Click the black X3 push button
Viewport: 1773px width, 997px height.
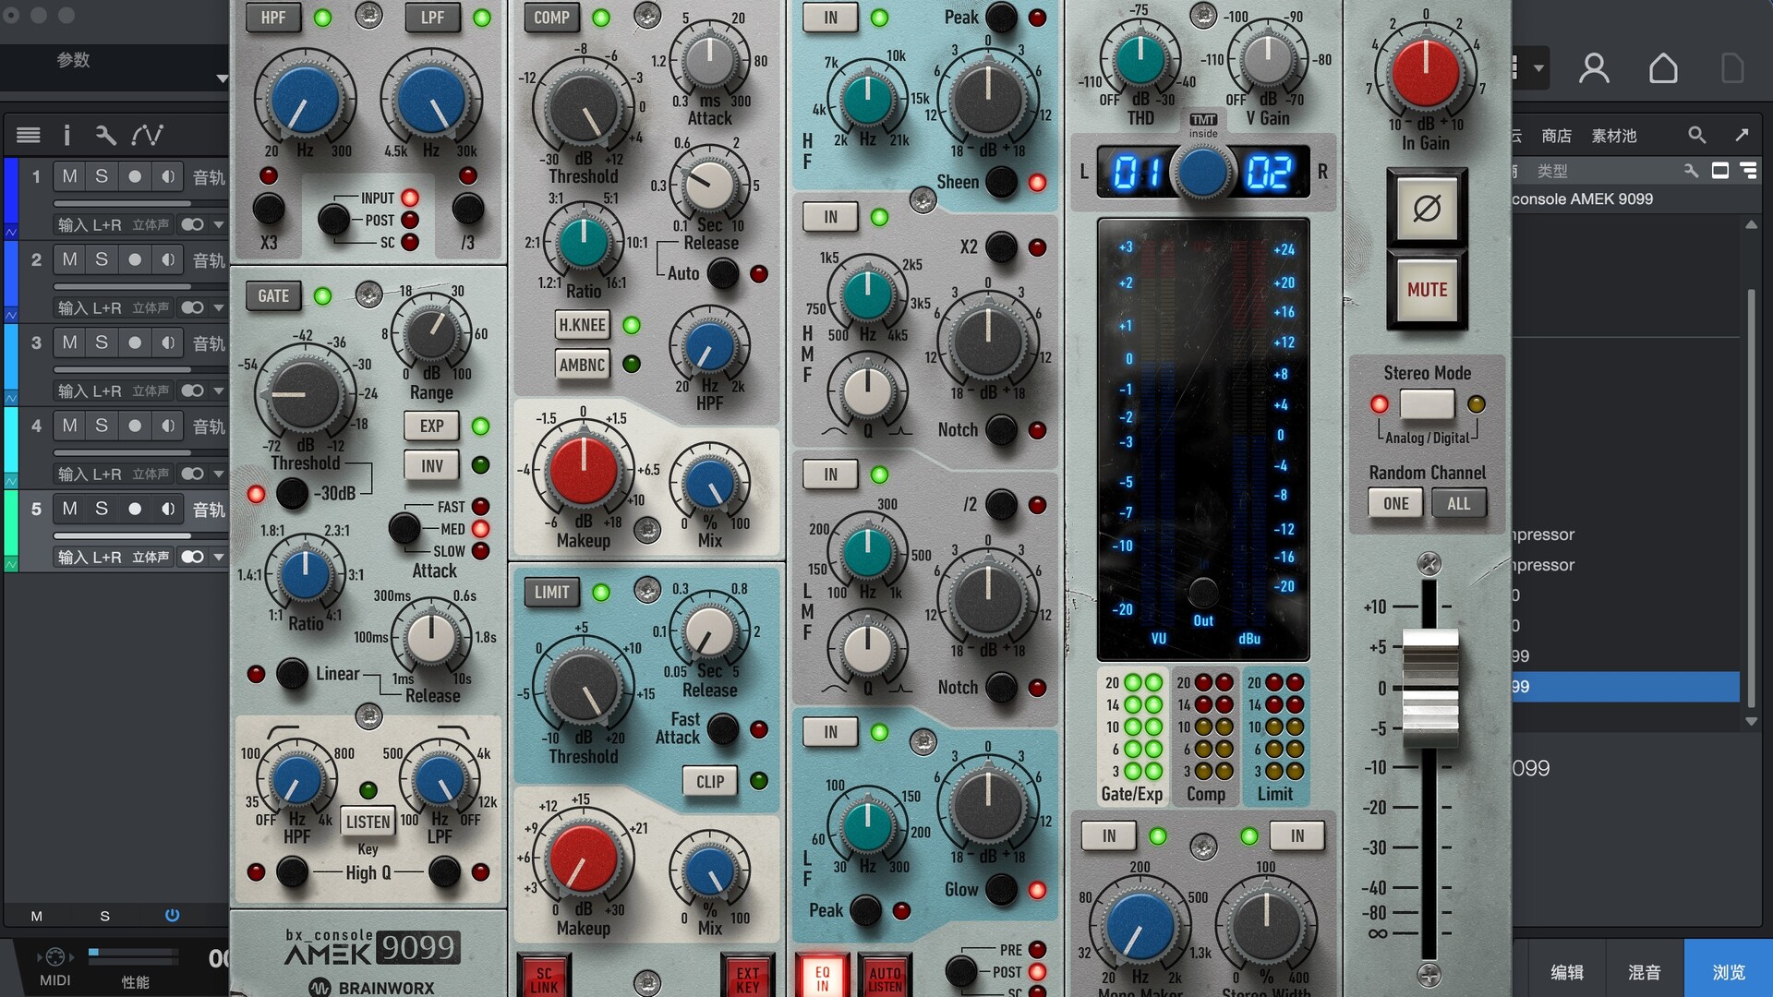coord(269,210)
